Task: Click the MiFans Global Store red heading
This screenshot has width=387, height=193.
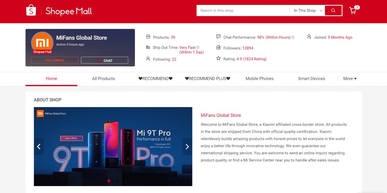Action: point(221,115)
